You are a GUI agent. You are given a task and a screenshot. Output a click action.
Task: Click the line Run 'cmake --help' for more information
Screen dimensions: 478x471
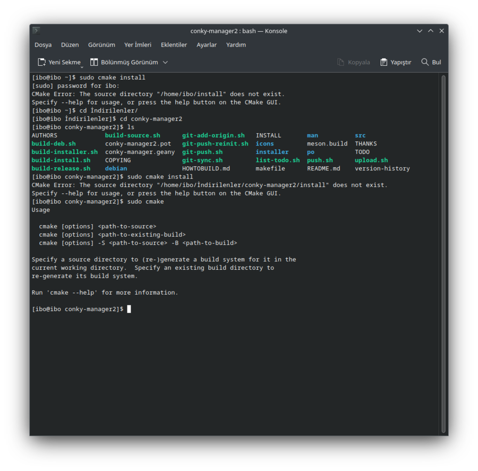click(105, 293)
